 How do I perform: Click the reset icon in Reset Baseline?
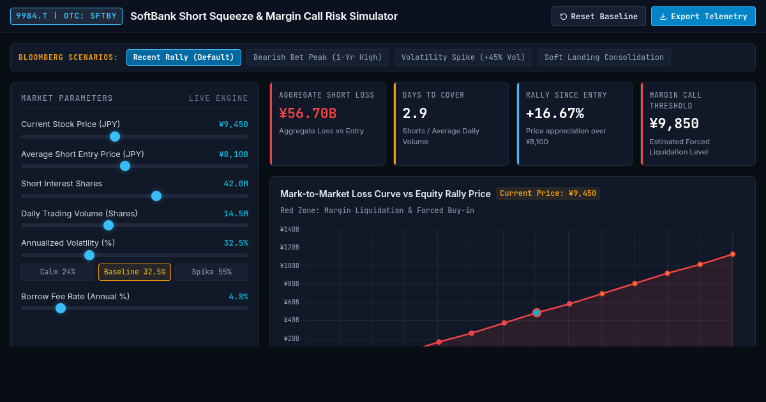tap(564, 17)
